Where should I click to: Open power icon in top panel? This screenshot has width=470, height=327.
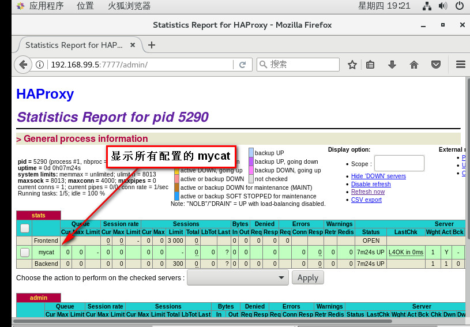pyautogui.click(x=460, y=6)
